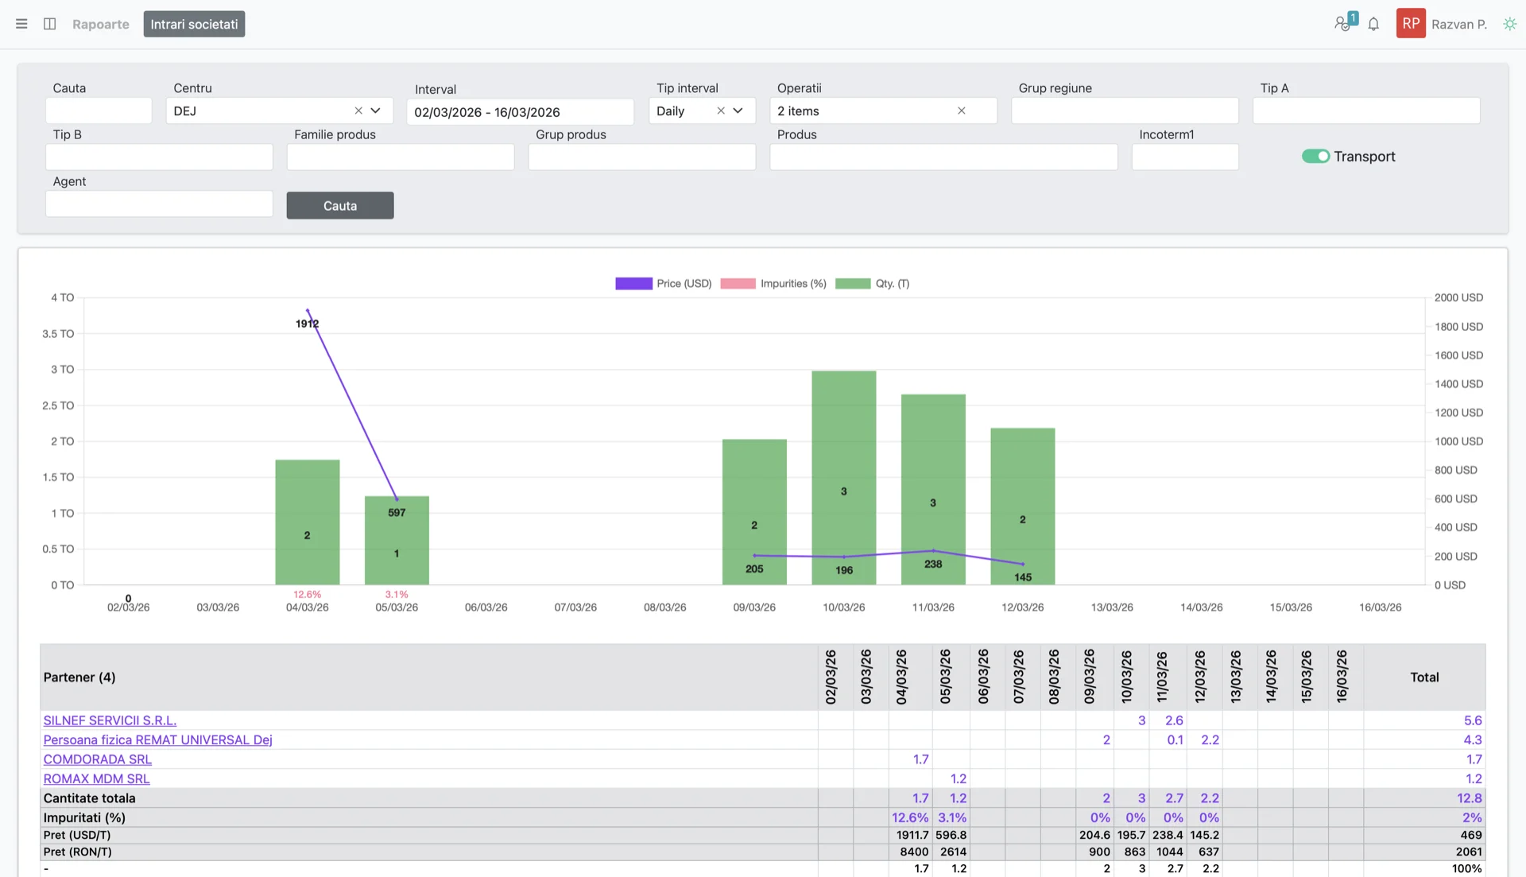Switch theme with the sun icon

pyautogui.click(x=1509, y=24)
